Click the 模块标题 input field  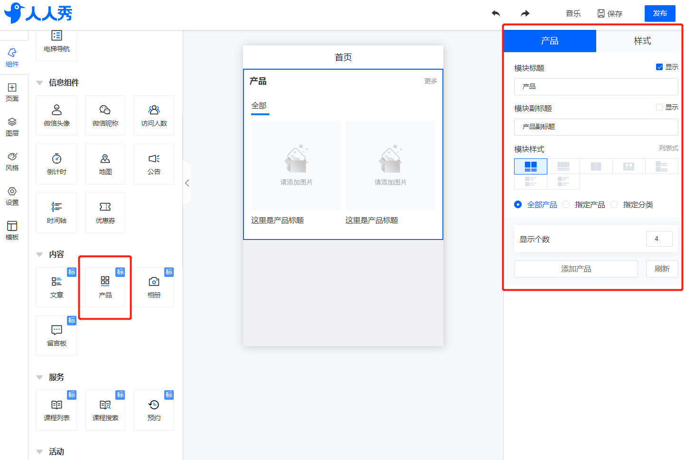tap(596, 87)
